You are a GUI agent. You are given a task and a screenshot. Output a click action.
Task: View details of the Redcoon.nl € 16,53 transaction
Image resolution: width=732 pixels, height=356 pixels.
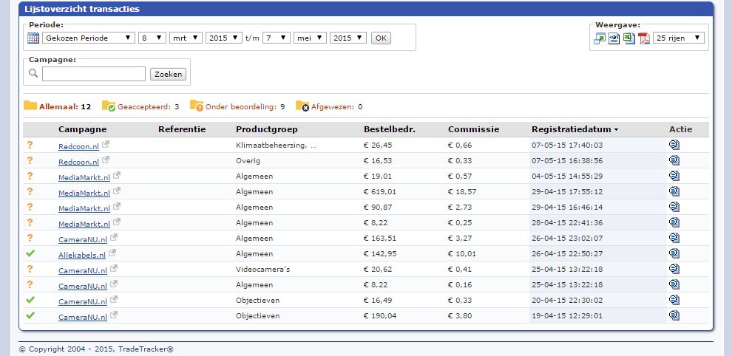pyautogui.click(x=674, y=160)
